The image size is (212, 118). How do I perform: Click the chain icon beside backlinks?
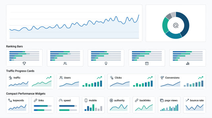coord(137,100)
